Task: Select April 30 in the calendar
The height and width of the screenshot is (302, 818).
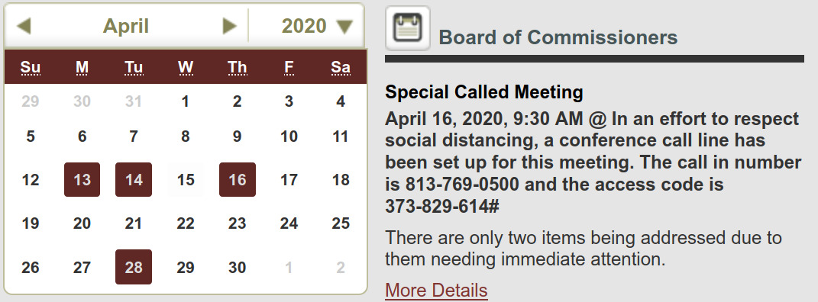Action: [x=238, y=268]
